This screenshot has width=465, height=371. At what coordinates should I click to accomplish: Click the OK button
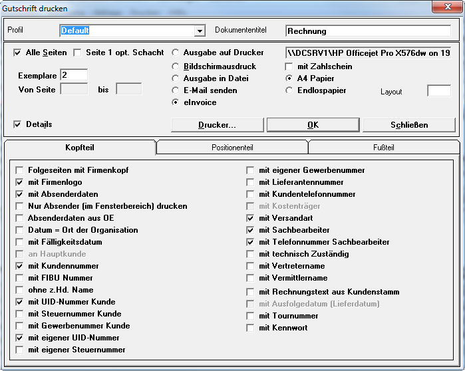click(313, 124)
